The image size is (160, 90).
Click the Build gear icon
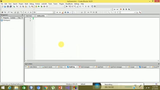[x=36, y=6]
